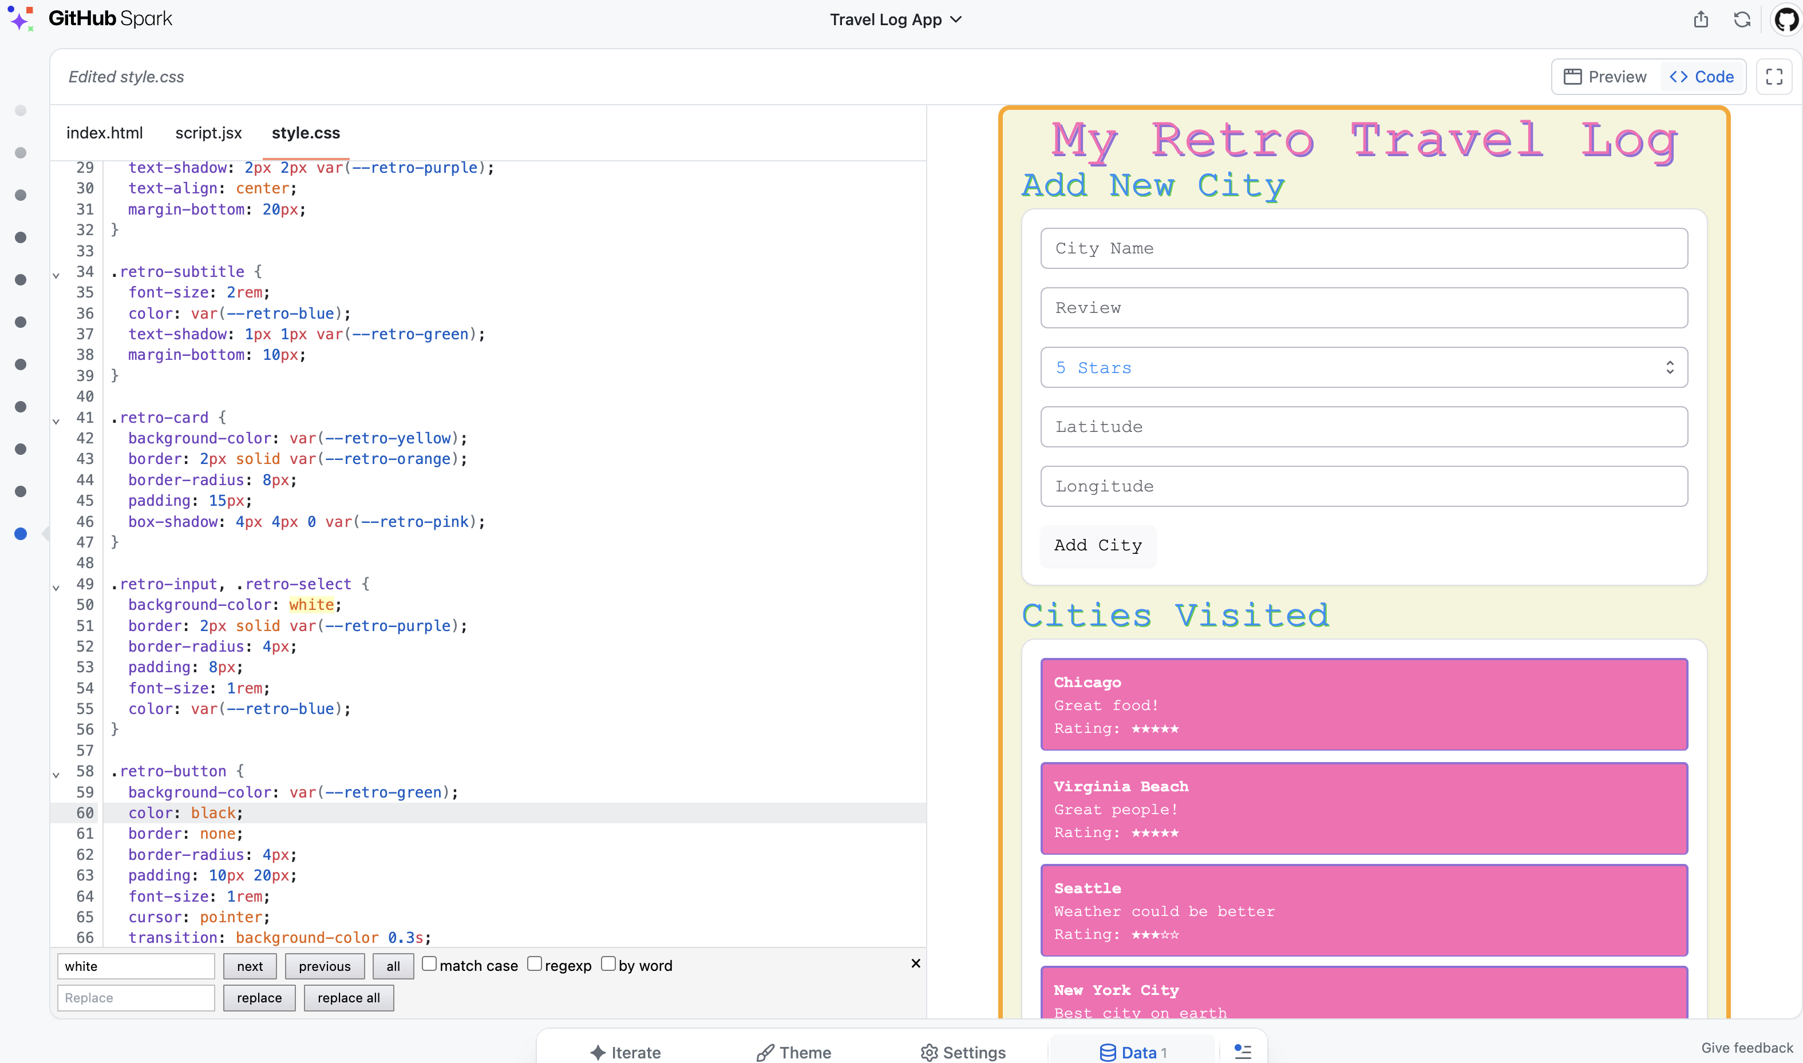The image size is (1803, 1063).
Task: Select the style.css tab
Action: coord(306,133)
